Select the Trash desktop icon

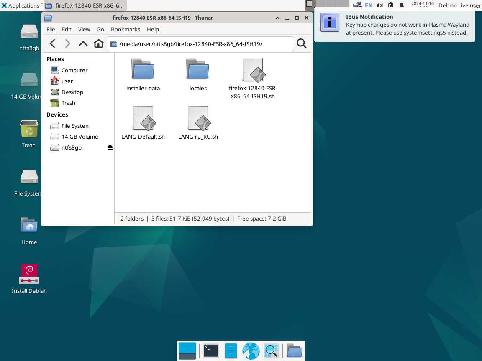[29, 134]
